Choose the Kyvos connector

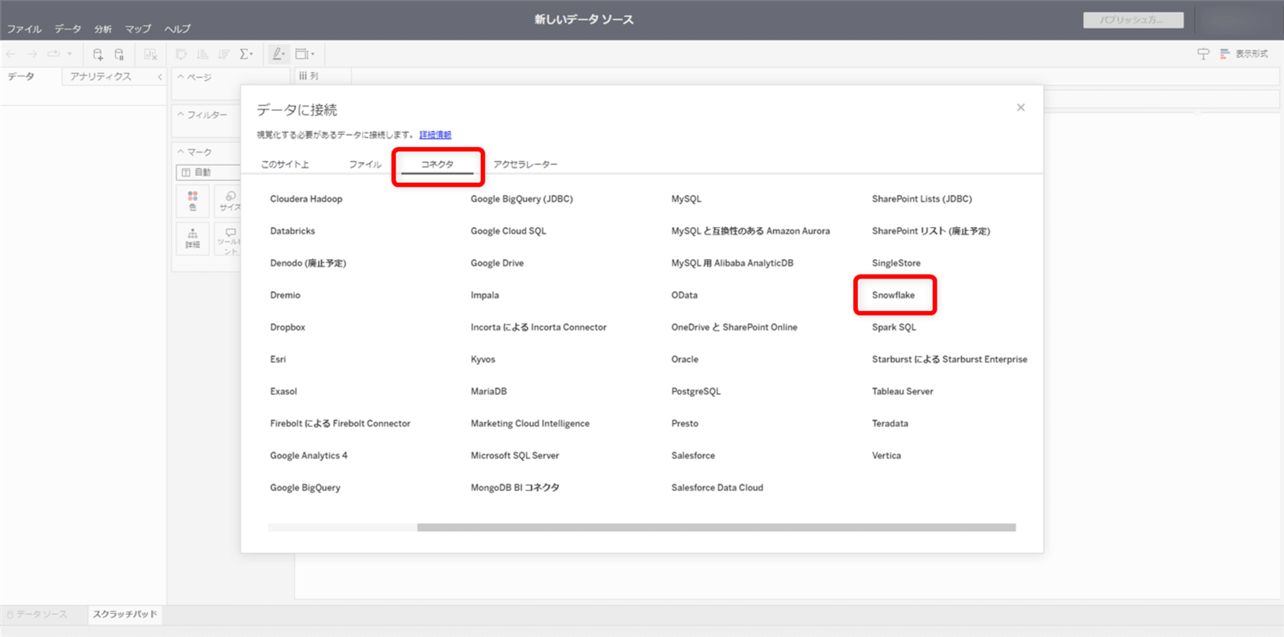tap(483, 359)
